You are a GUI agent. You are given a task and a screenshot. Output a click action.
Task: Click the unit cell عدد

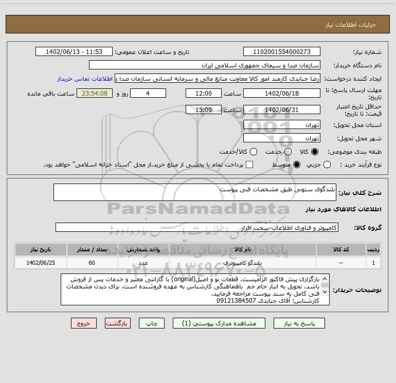pos(143,263)
